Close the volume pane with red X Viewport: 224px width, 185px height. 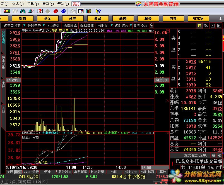coord(168,101)
